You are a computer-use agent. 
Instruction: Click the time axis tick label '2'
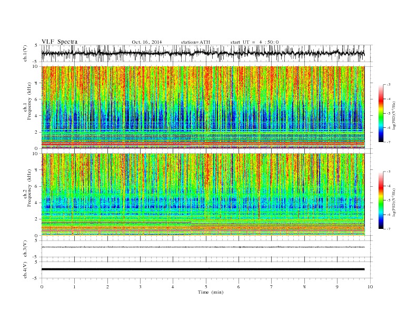[x=107, y=287]
